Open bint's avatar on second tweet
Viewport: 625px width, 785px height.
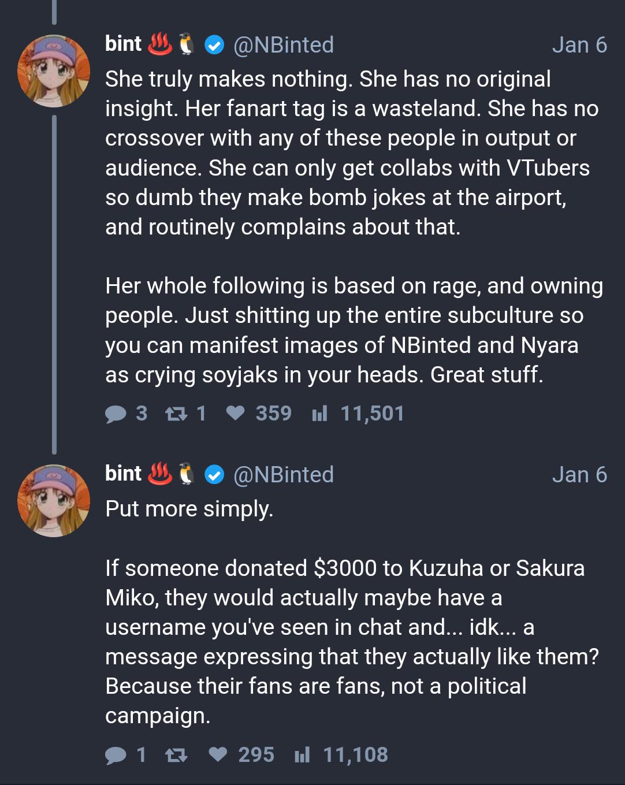coord(54,501)
